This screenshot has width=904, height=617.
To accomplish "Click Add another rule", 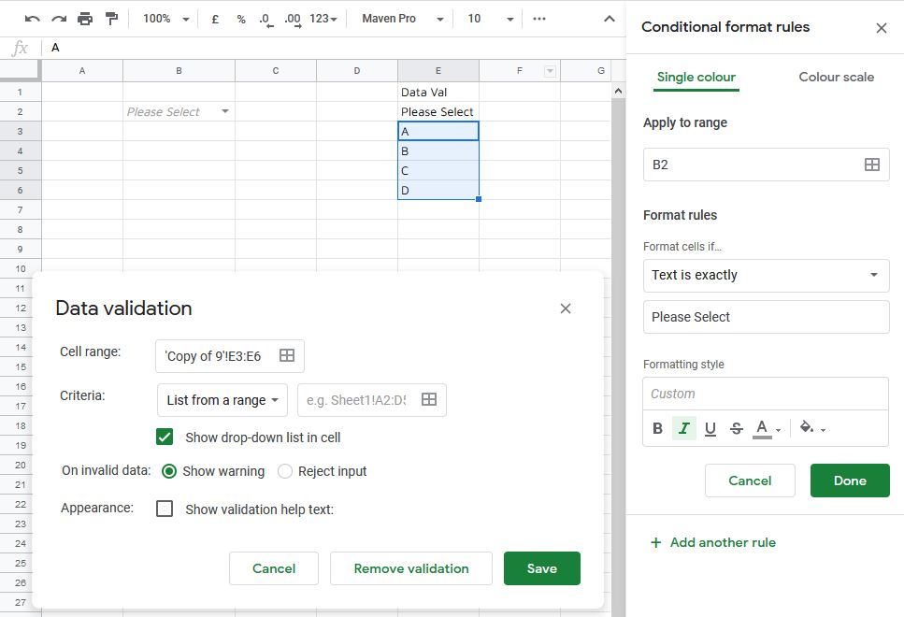I will coord(713,542).
